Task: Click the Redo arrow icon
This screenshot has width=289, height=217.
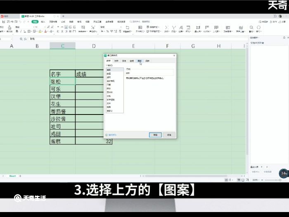Action: pyautogui.click(x=24, y=22)
